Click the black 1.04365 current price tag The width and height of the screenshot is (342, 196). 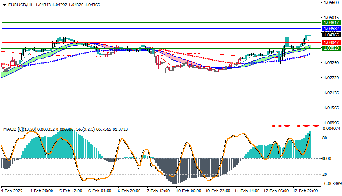tap(331, 35)
